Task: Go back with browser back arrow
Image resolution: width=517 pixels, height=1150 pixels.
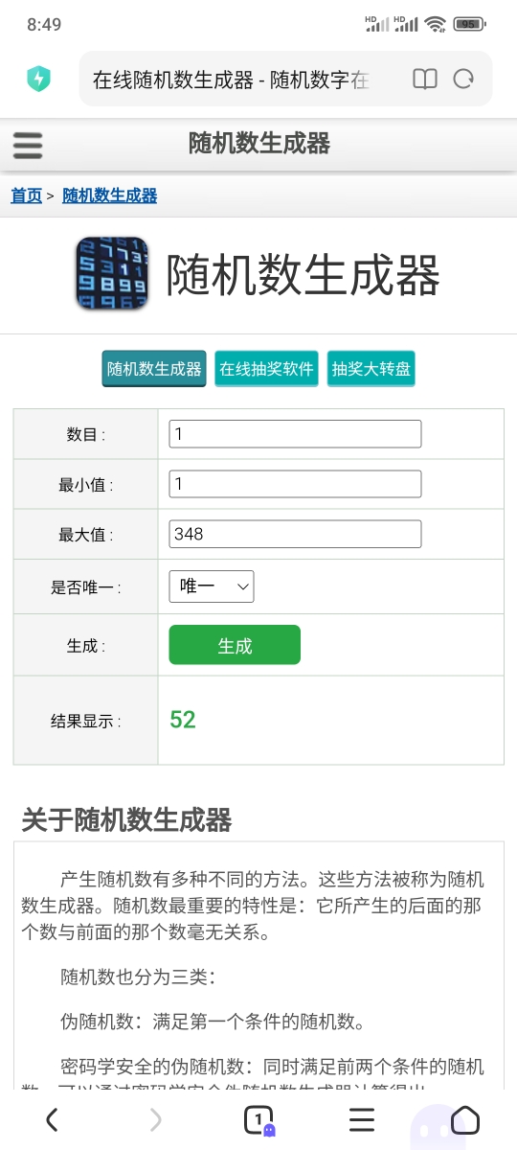Action: click(x=52, y=1119)
